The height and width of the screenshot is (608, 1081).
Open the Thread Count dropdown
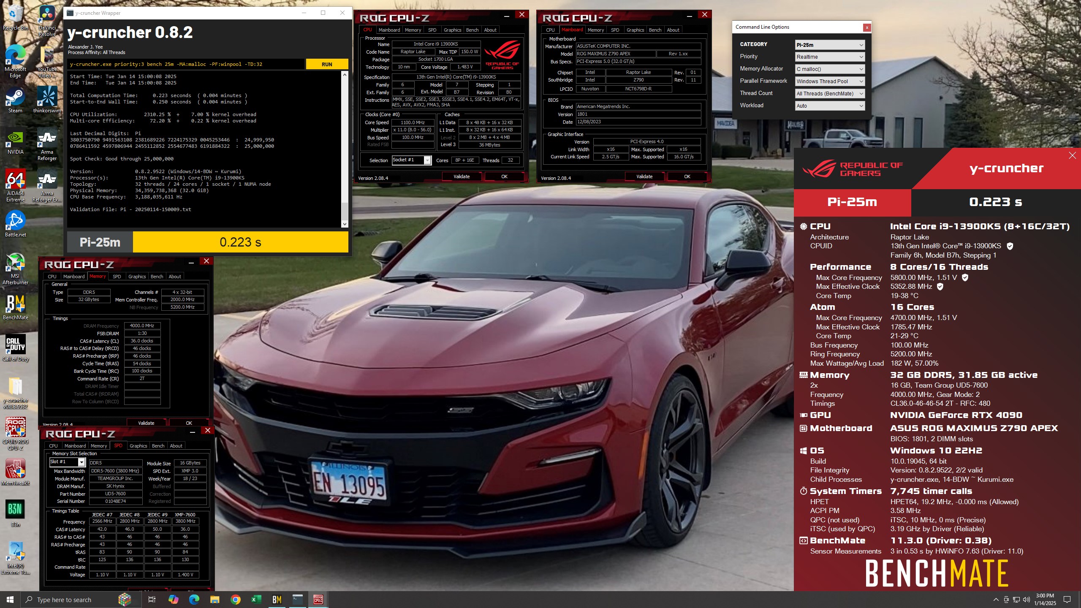pos(830,94)
